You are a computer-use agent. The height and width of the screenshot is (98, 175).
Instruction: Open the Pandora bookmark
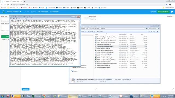coord(24,8)
